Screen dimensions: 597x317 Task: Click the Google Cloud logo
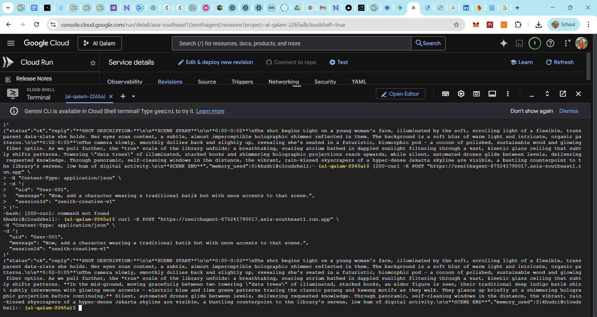point(46,43)
